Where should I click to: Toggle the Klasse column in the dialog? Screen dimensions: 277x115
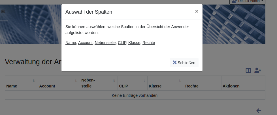click(134, 43)
